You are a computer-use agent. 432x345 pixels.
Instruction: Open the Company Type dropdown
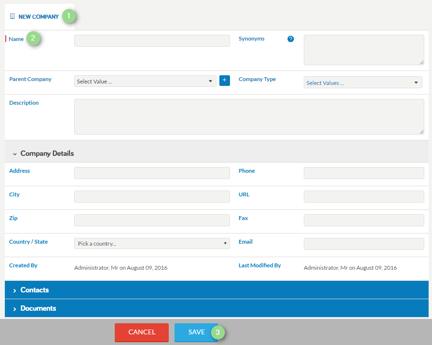363,83
